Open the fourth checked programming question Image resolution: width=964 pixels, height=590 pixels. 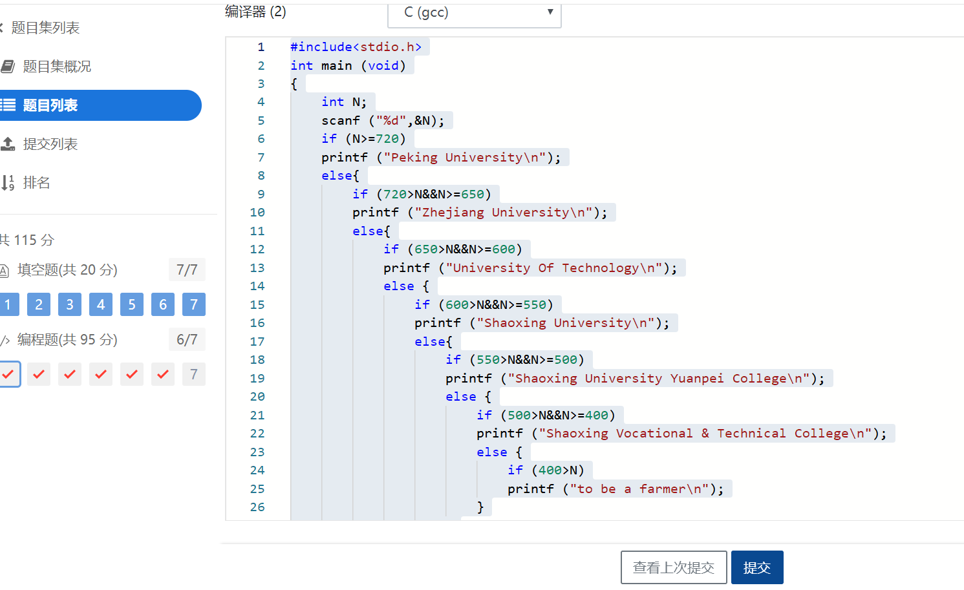click(x=101, y=374)
